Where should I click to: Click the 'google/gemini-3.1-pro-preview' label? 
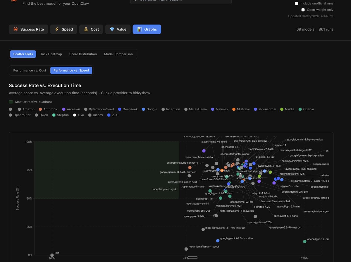[305, 140]
